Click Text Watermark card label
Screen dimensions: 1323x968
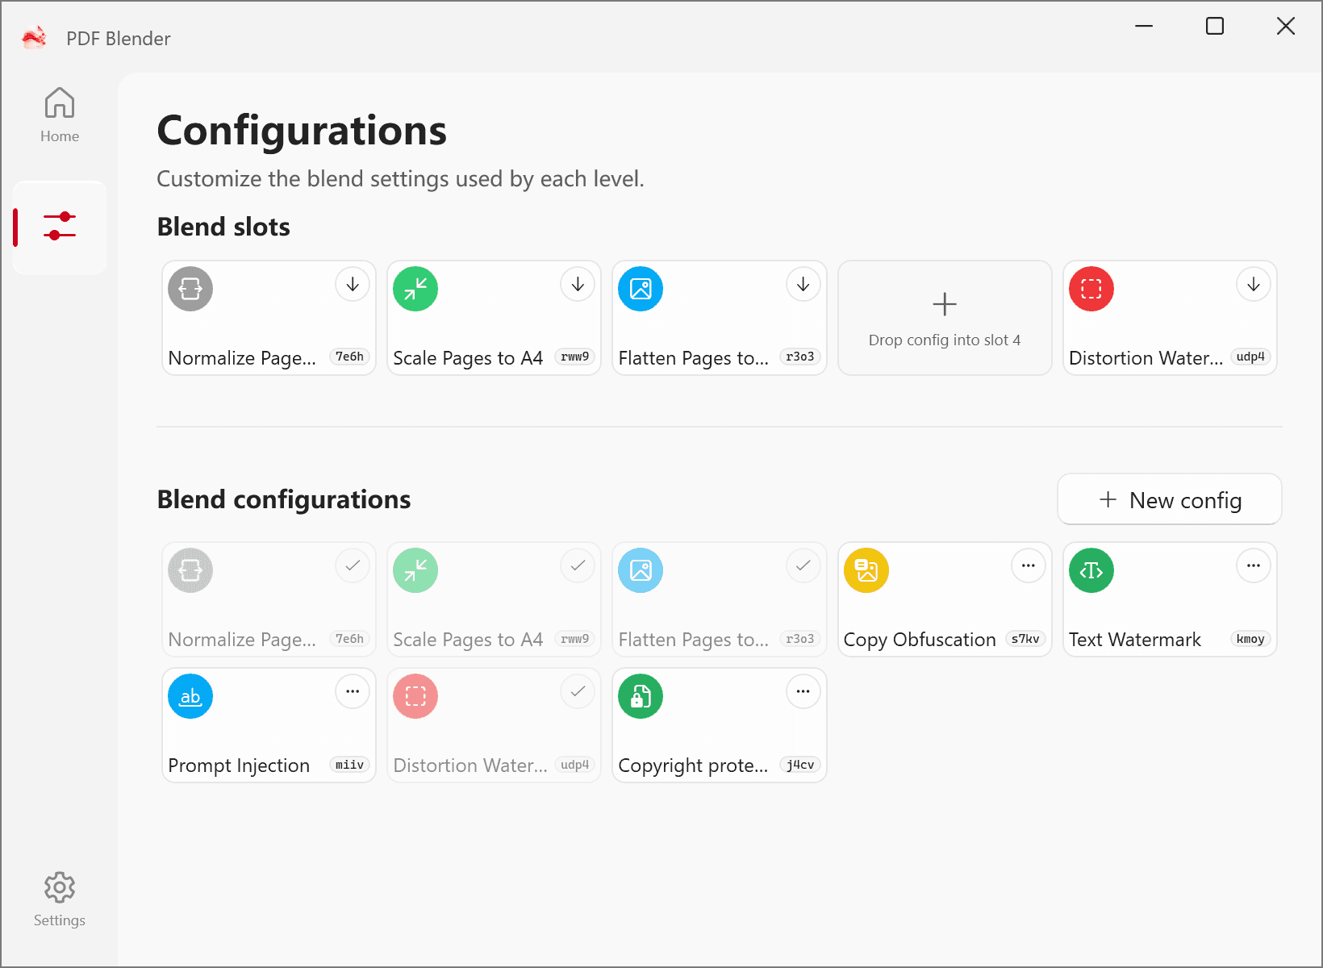pyautogui.click(x=1135, y=640)
